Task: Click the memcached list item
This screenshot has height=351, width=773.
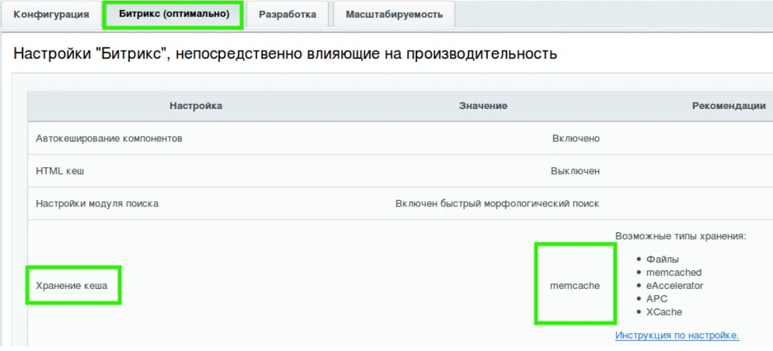Action: pos(674,272)
